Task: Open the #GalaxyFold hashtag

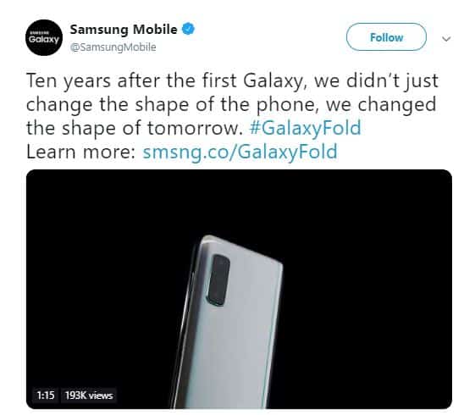Action: pyautogui.click(x=306, y=128)
